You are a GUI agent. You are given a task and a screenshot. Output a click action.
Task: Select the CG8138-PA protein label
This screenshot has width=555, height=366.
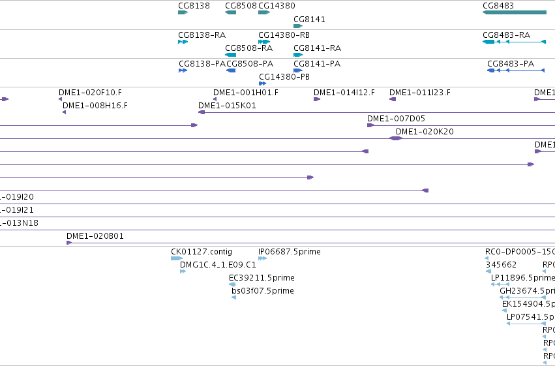[202, 64]
